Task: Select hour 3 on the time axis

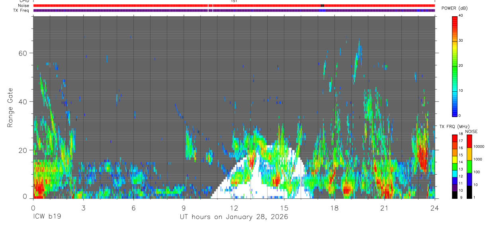Action: (x=83, y=208)
